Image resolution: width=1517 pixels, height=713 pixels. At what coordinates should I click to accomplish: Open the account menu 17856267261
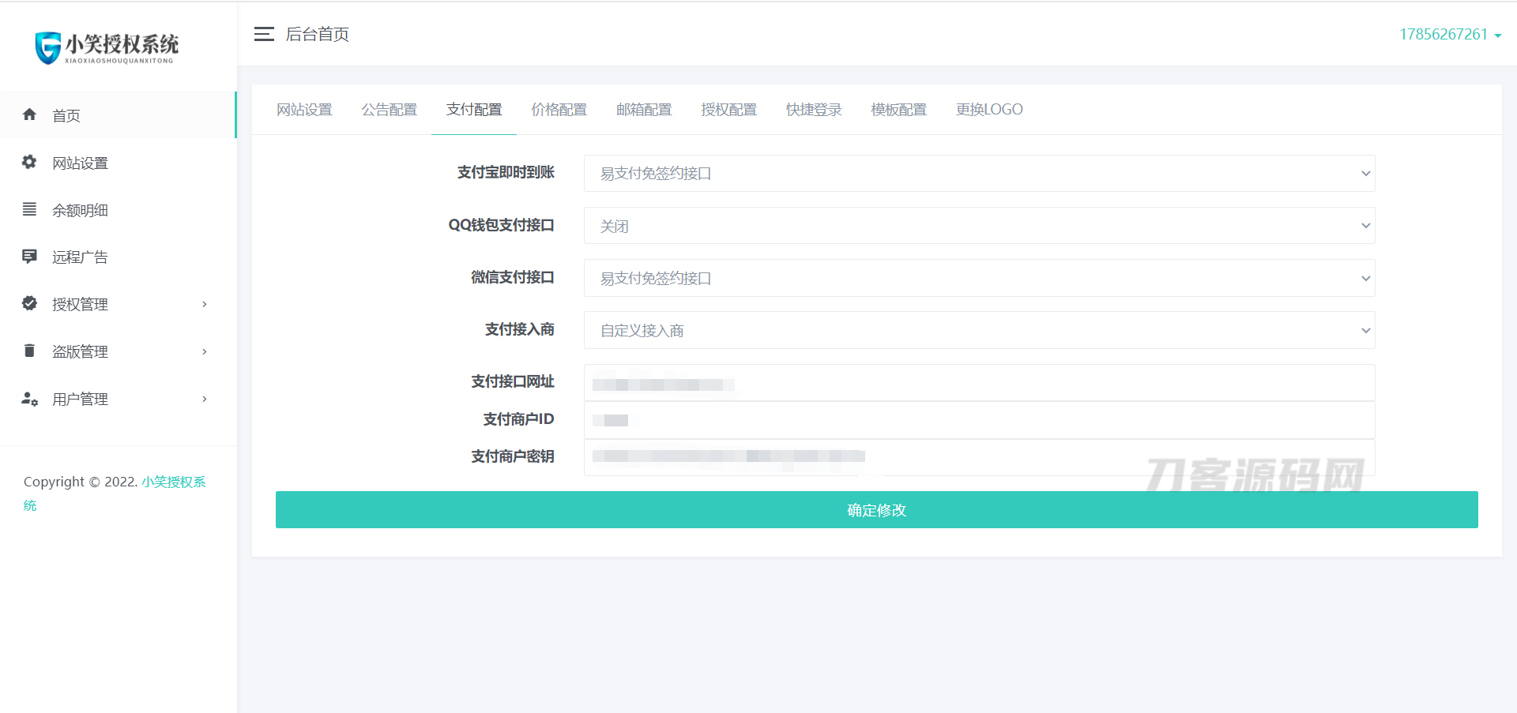[x=1450, y=34]
